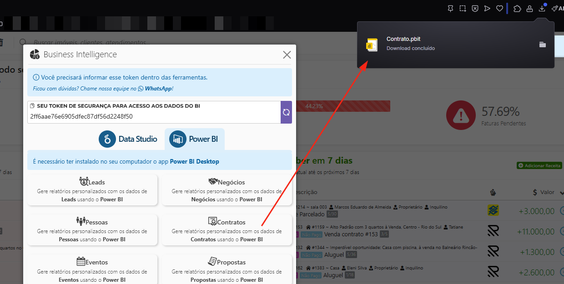Open the browser profile account icon
564x284 pixels.
pos(529,9)
